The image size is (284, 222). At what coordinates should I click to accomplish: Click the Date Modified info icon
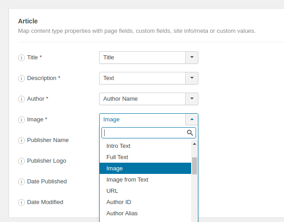[x=21, y=202]
